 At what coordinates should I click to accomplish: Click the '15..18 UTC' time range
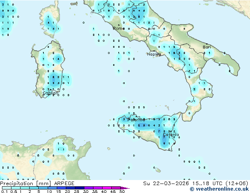[x=207, y=183]
